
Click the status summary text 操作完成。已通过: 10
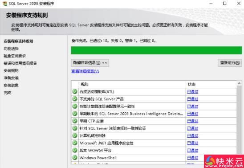90,41
